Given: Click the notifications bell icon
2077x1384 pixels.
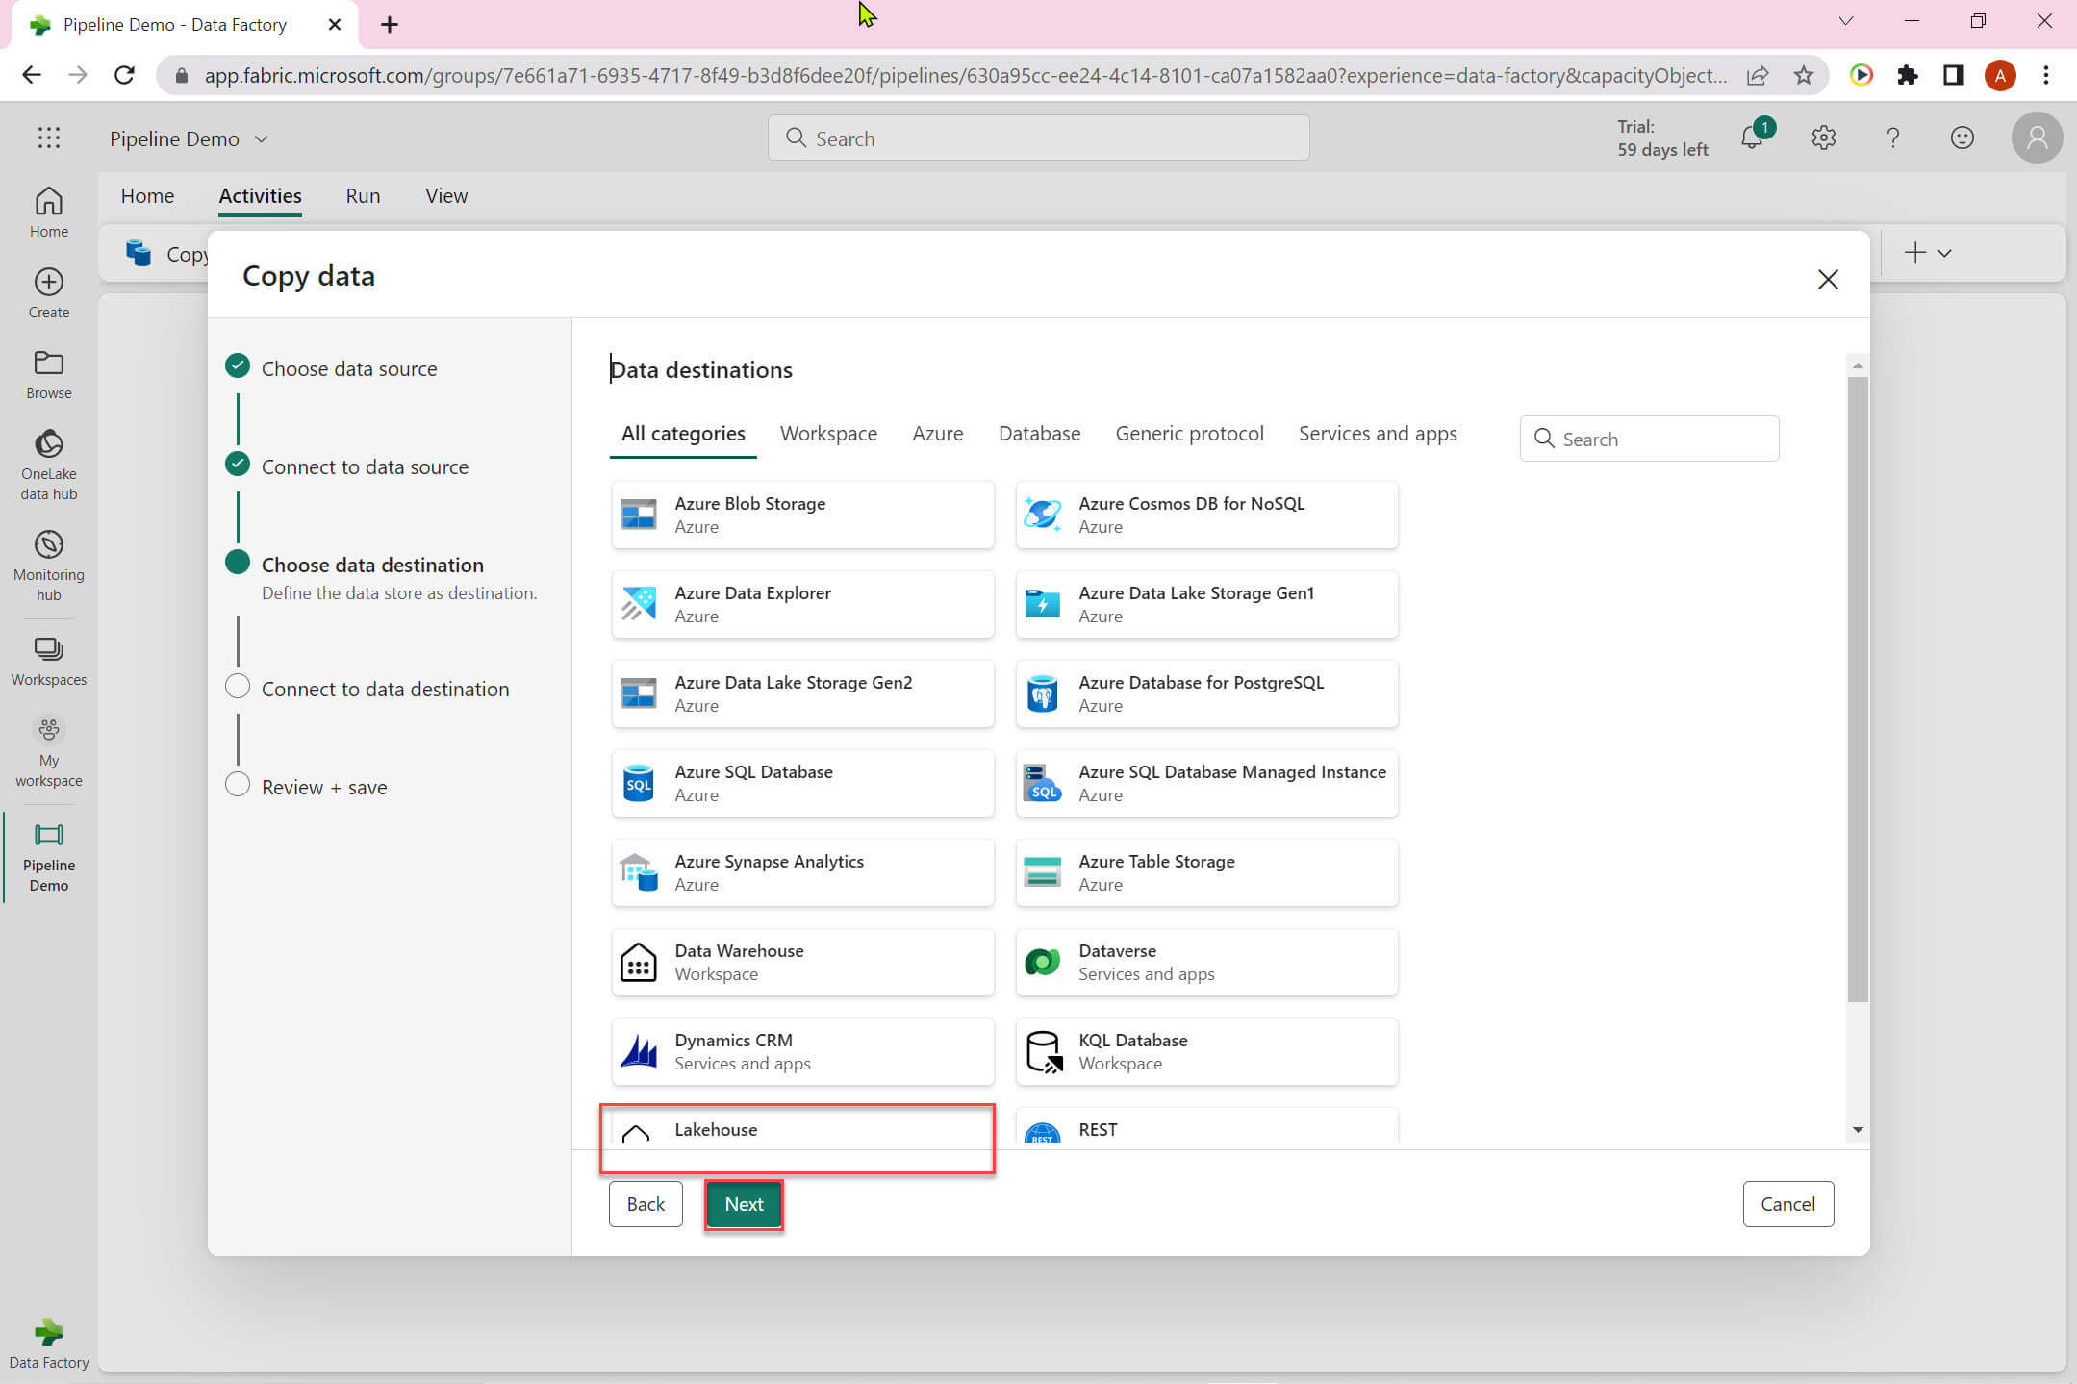Looking at the screenshot, I should [x=1752, y=138].
